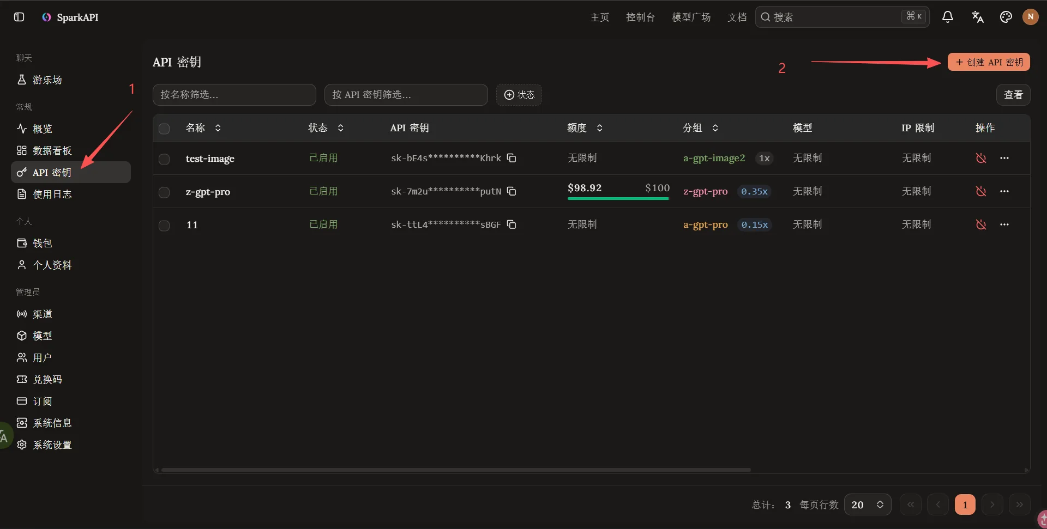This screenshot has width=1047, height=529.
Task: Tick the select-all checkbox in table header
Action: tap(164, 129)
